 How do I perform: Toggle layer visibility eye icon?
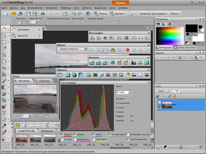point(159,107)
